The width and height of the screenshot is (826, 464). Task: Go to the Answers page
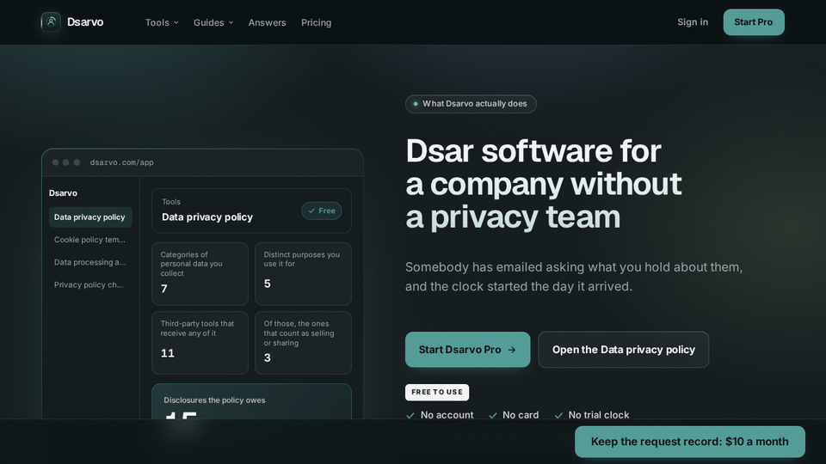point(267,22)
